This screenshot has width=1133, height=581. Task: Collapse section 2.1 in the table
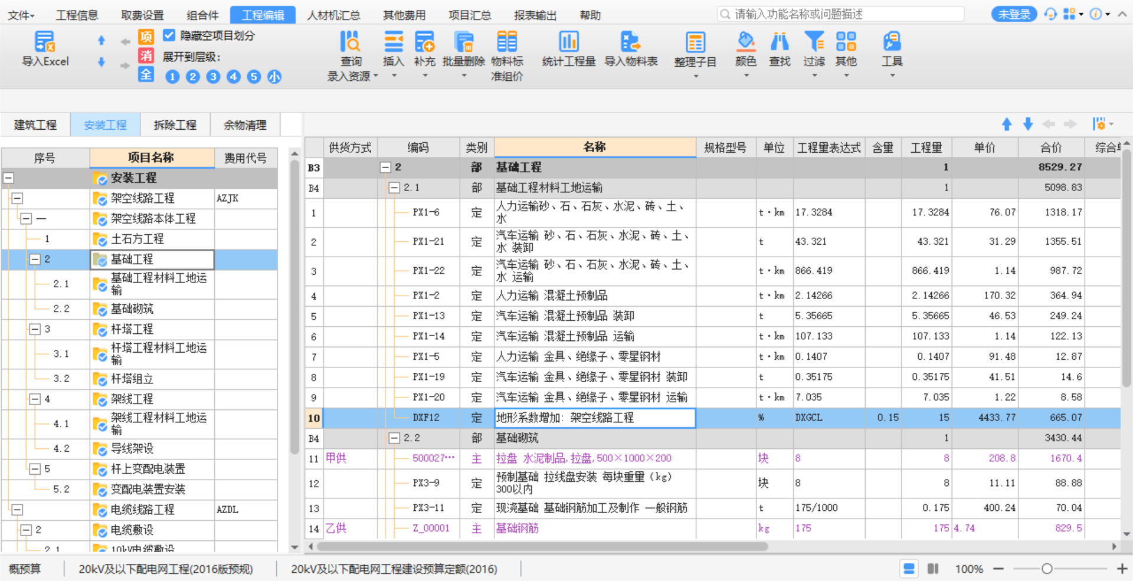pos(394,188)
